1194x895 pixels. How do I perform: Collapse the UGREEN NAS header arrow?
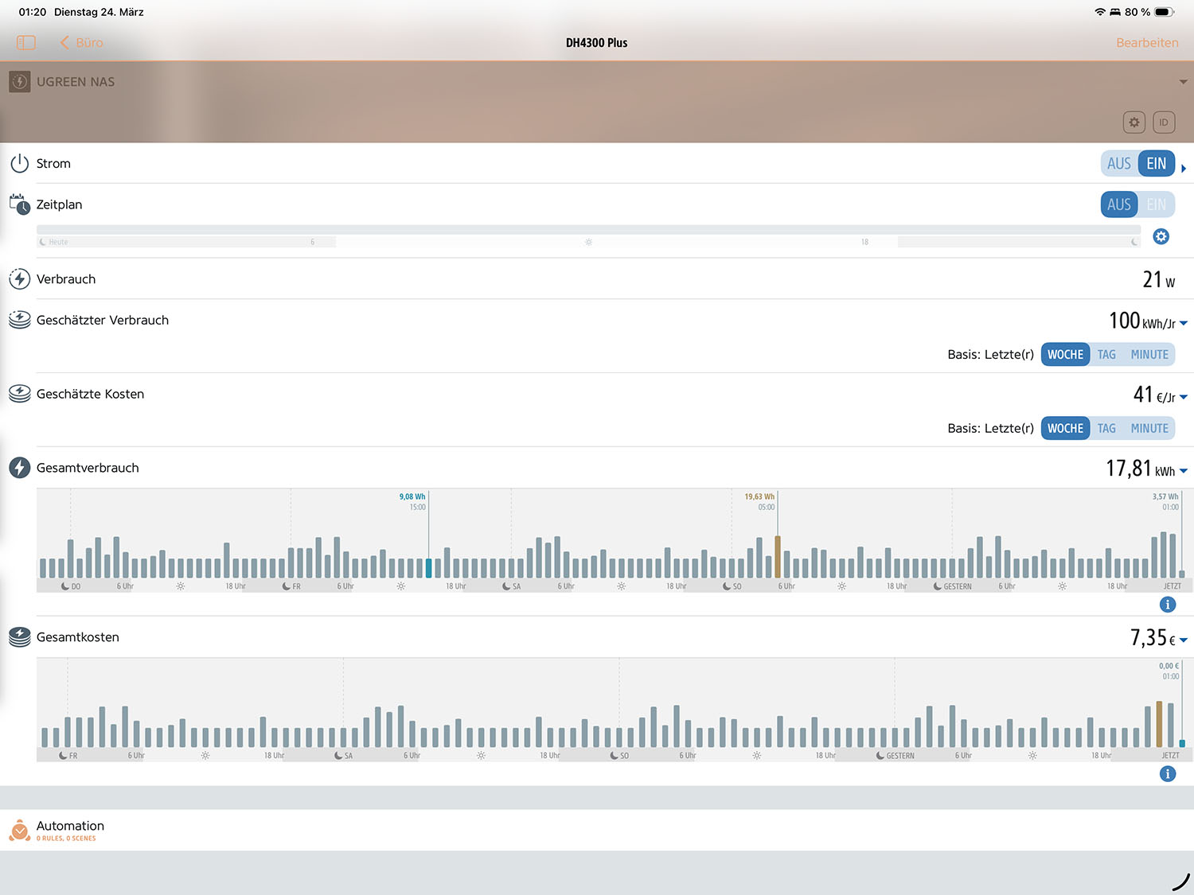pos(1183,82)
